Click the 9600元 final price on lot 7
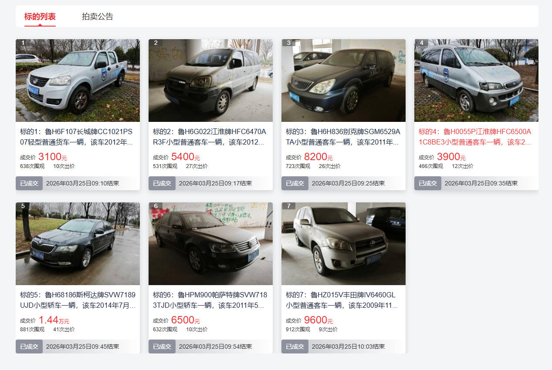Screen dimensions: 552x370 [318, 320]
